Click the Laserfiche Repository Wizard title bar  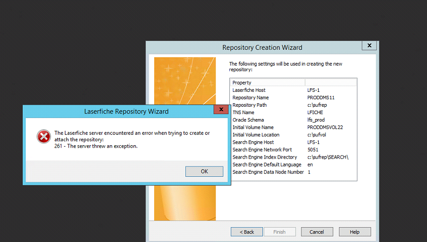126,111
